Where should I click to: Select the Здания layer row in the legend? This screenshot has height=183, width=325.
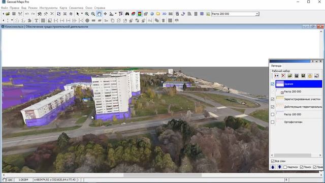(x=299, y=84)
